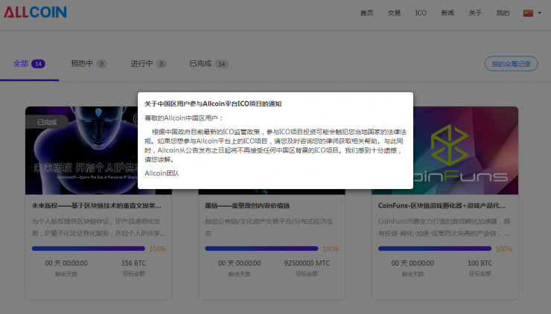Click the CoinFuns project title link
This screenshot has width=551, height=314.
(442, 206)
